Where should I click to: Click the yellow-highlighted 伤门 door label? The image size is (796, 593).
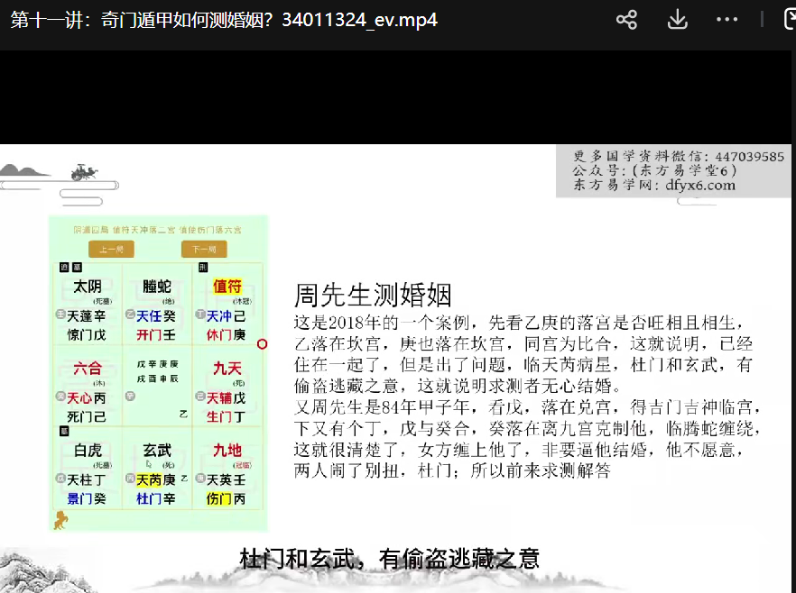pos(218,497)
